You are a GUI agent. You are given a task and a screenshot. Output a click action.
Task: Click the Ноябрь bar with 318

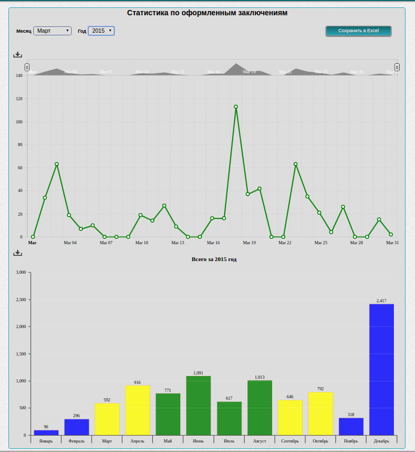351,426
